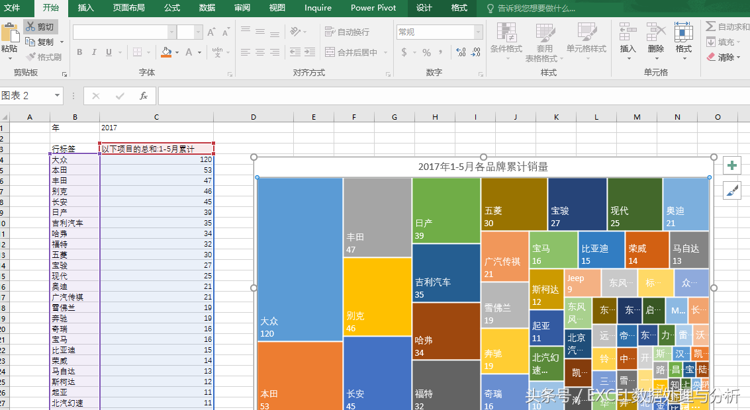The height and width of the screenshot is (410, 750).
Task: Apply font color A button
Action: tap(189, 52)
